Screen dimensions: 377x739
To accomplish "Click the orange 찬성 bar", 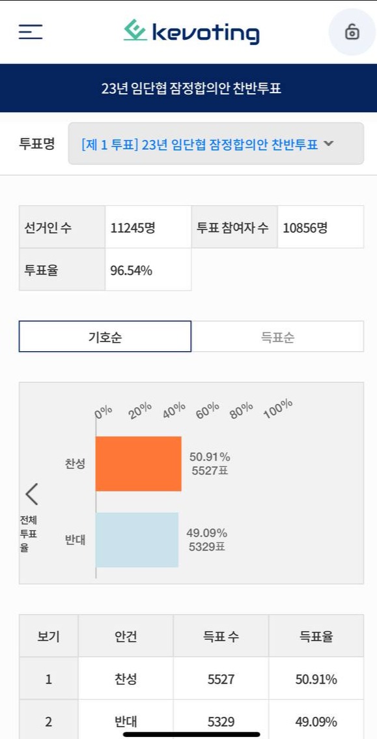I will coord(139,464).
